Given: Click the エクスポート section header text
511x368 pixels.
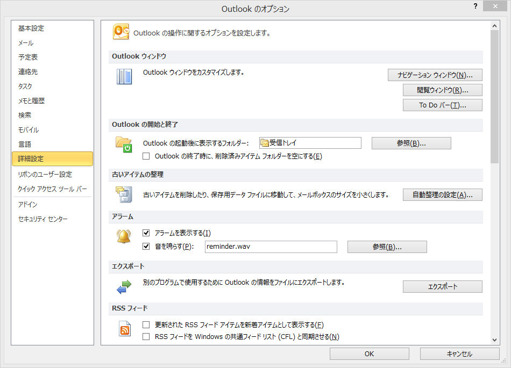Looking at the screenshot, I should coord(128,266).
